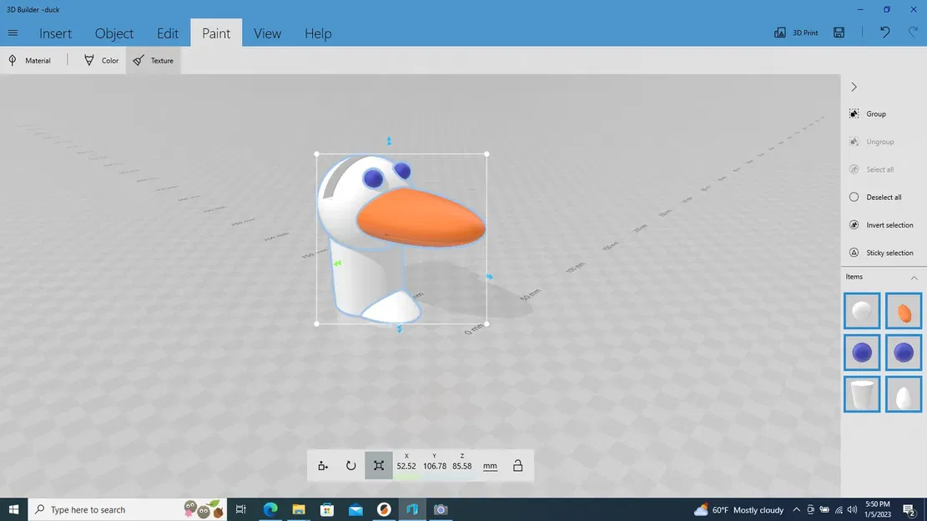Image resolution: width=927 pixels, height=521 pixels.
Task: Edit the Y dimension value 106.78
Action: point(435,465)
